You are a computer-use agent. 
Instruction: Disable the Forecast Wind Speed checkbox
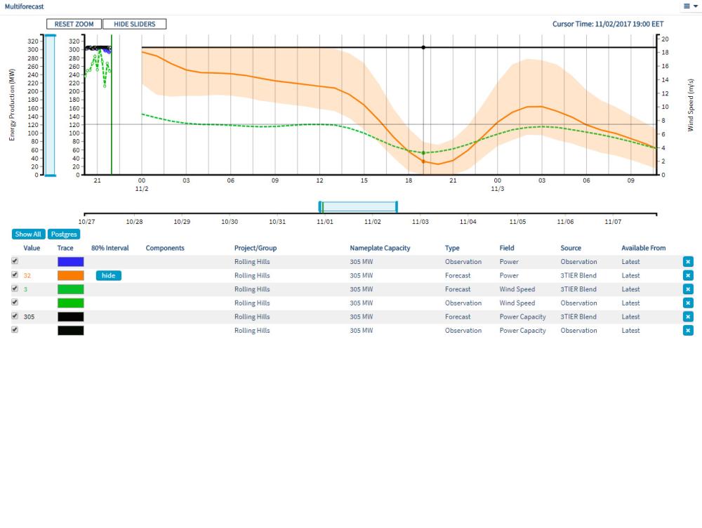click(15, 289)
